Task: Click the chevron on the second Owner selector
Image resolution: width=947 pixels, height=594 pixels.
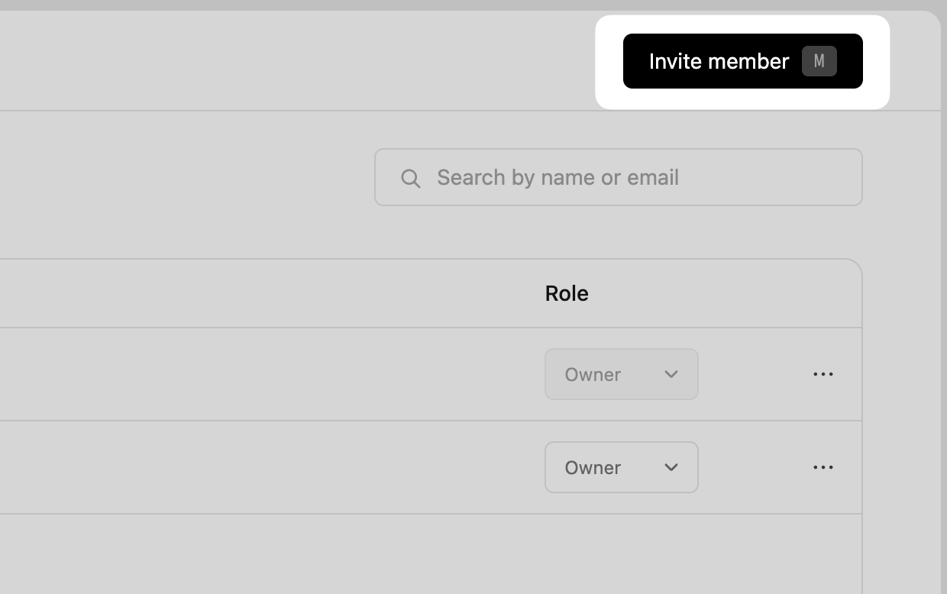Action: coord(671,467)
